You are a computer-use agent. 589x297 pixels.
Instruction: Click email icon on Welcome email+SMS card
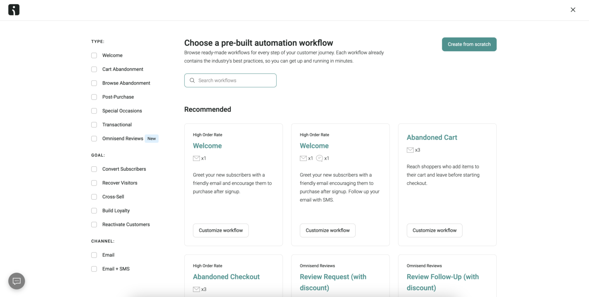click(304, 158)
